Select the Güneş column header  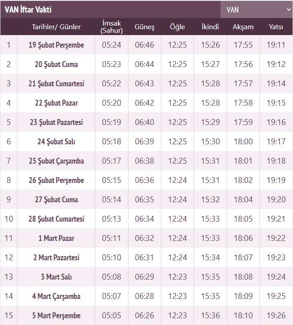tap(144, 27)
